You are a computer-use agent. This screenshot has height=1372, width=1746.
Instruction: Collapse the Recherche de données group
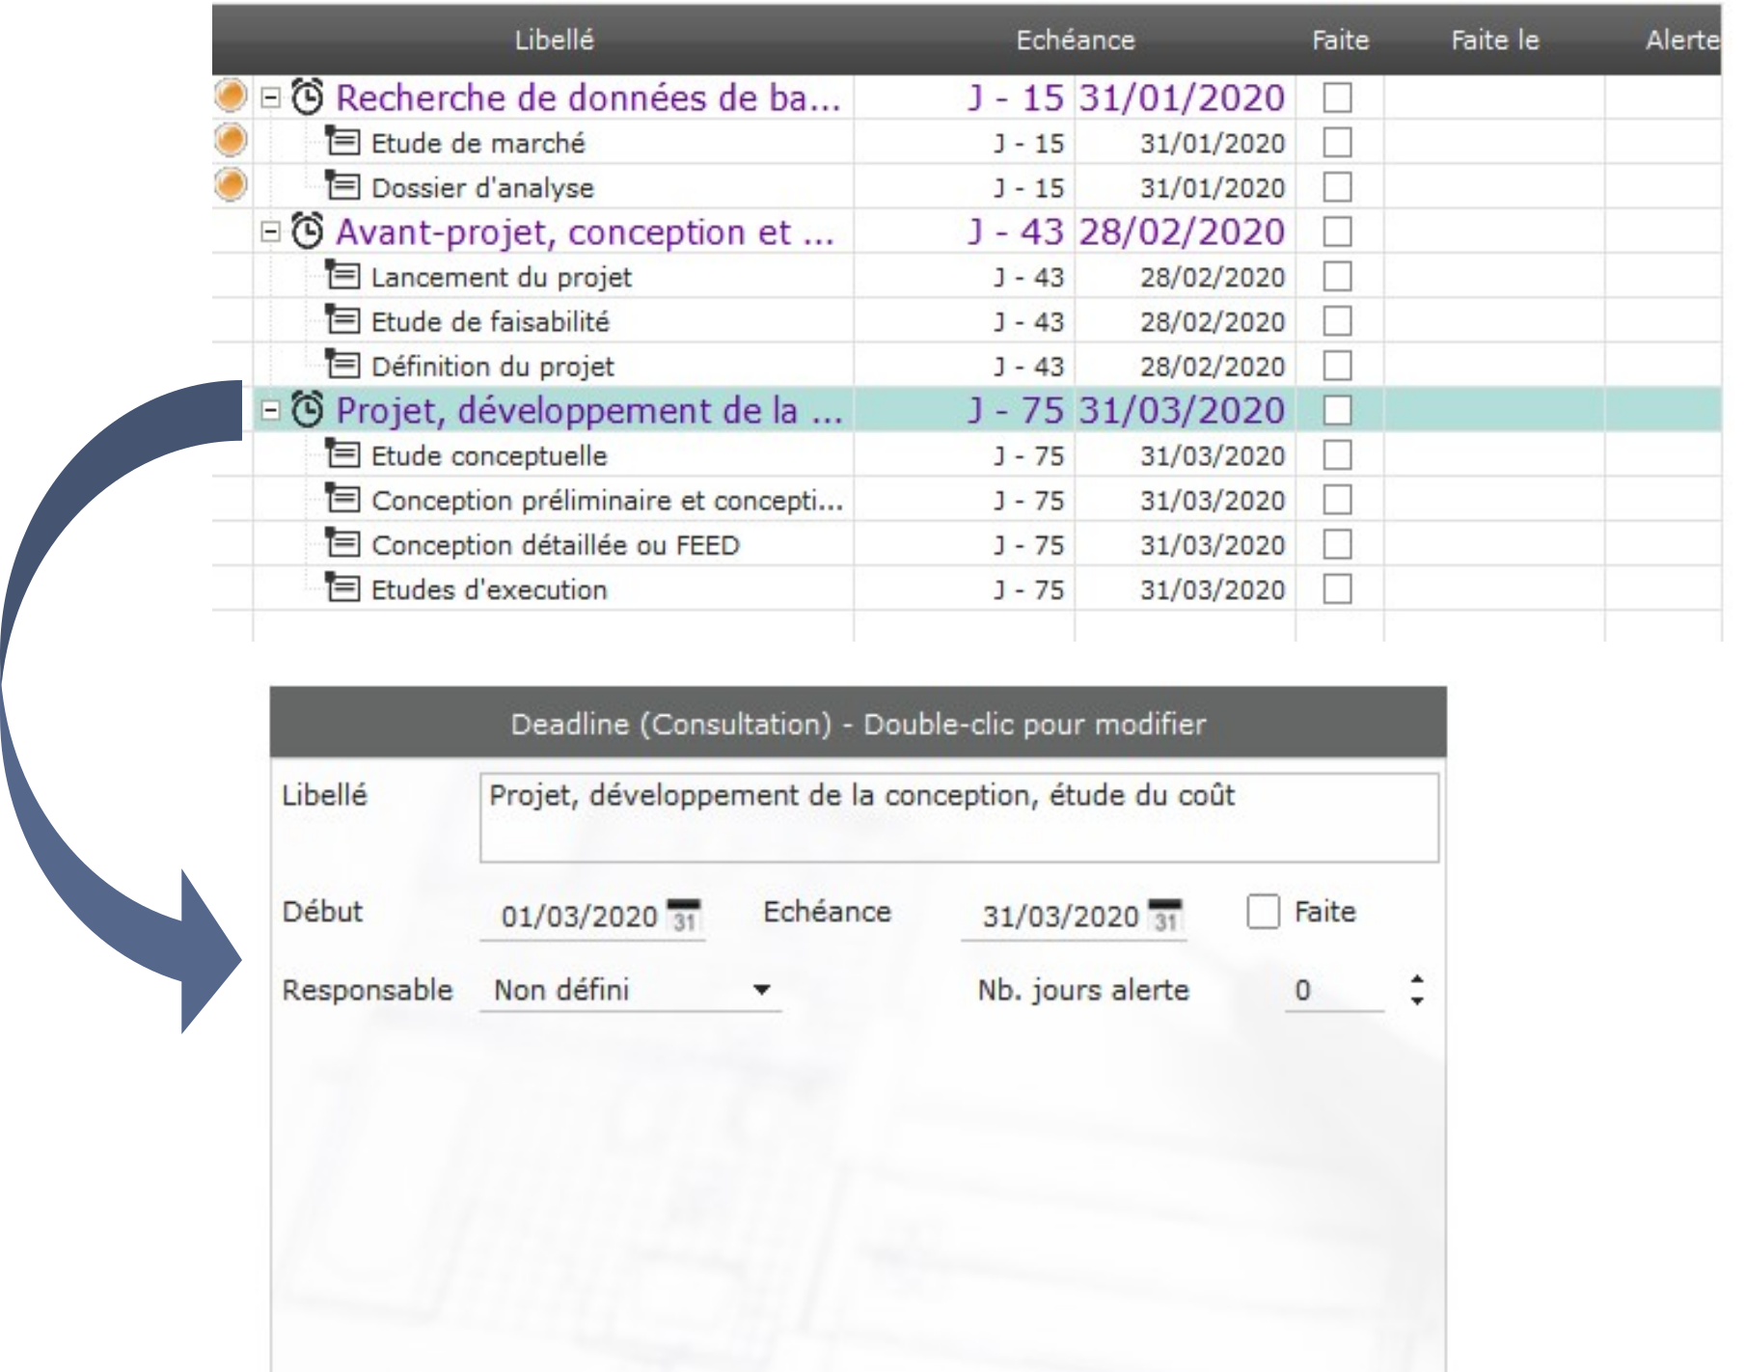pos(271,97)
